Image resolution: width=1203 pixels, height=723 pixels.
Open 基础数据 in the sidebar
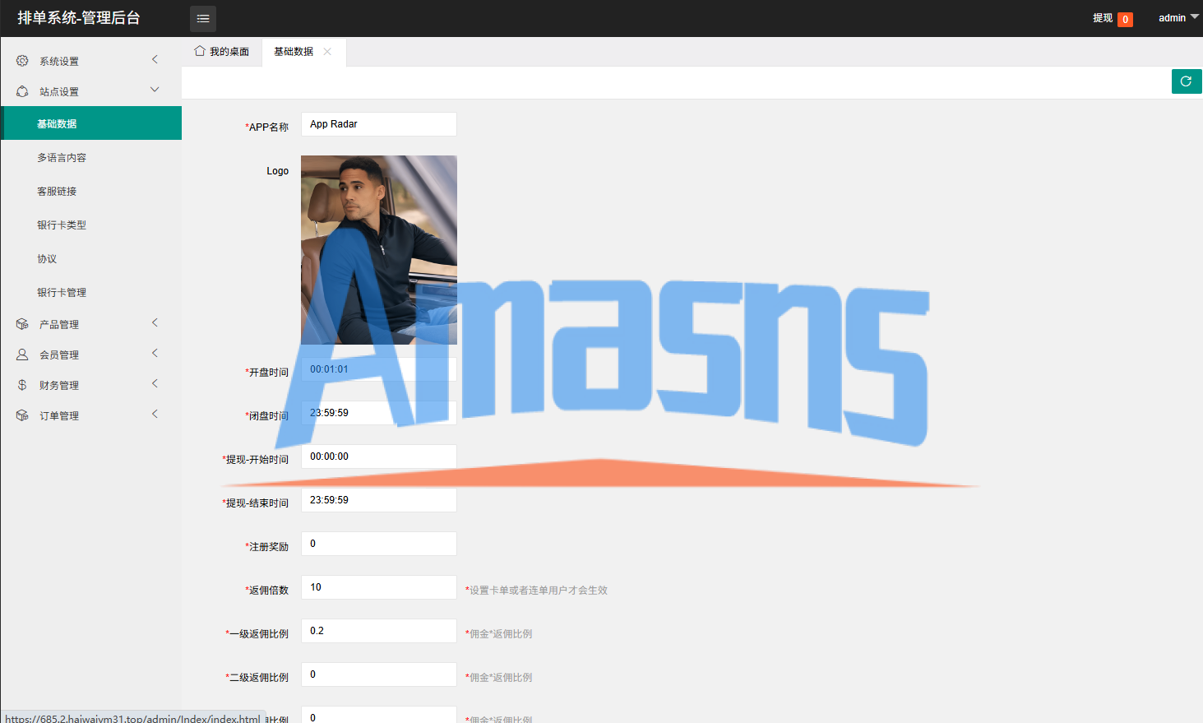point(91,123)
